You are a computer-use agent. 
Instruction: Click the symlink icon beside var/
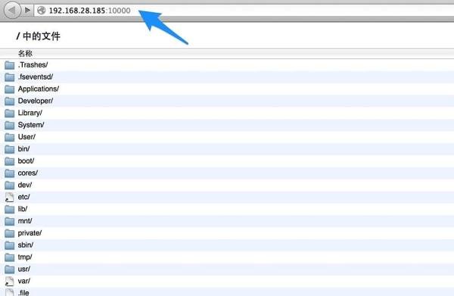point(10,281)
